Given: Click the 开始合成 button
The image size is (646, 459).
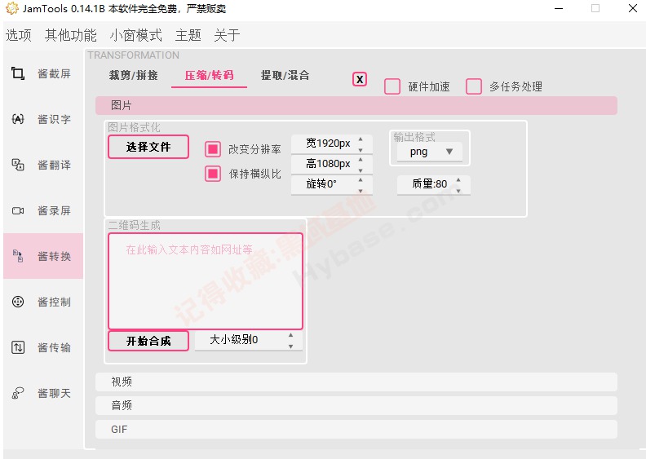Looking at the screenshot, I should pyautogui.click(x=148, y=341).
